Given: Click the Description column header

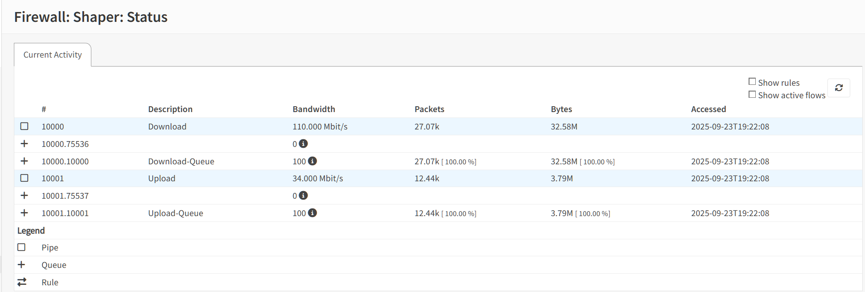Looking at the screenshot, I should click(x=170, y=109).
